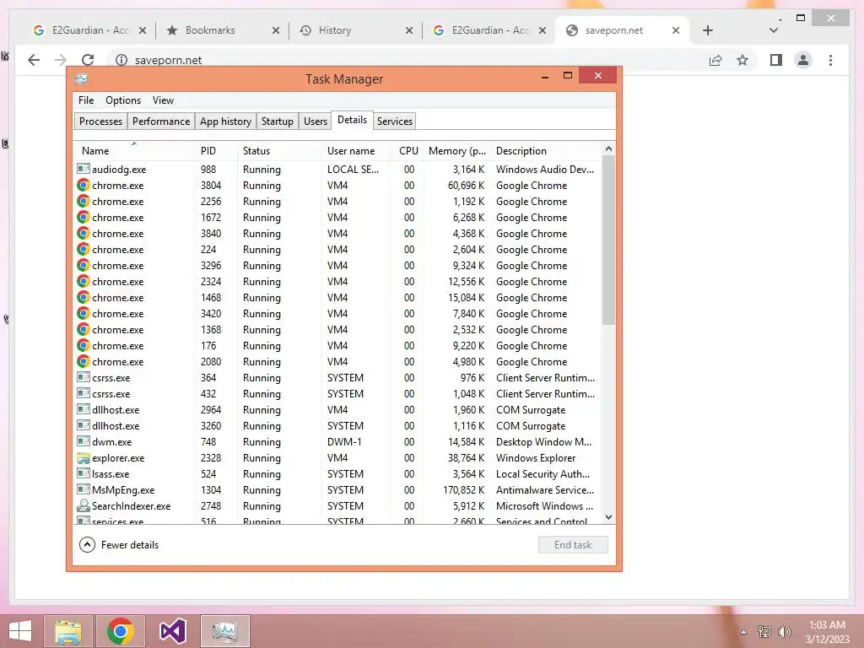Click the DWM-1 user name cell

344,442
